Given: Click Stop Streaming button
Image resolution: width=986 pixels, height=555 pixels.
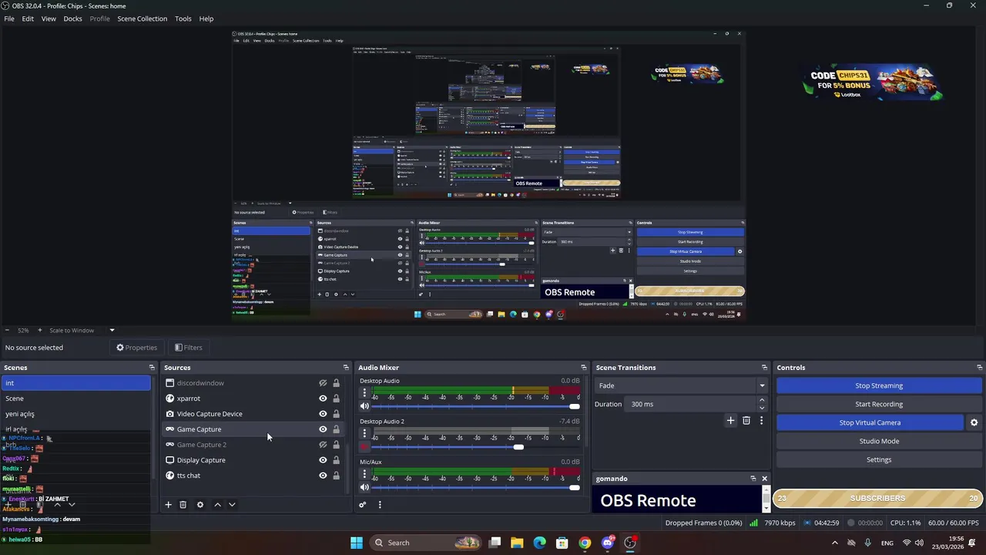Looking at the screenshot, I should click(879, 385).
